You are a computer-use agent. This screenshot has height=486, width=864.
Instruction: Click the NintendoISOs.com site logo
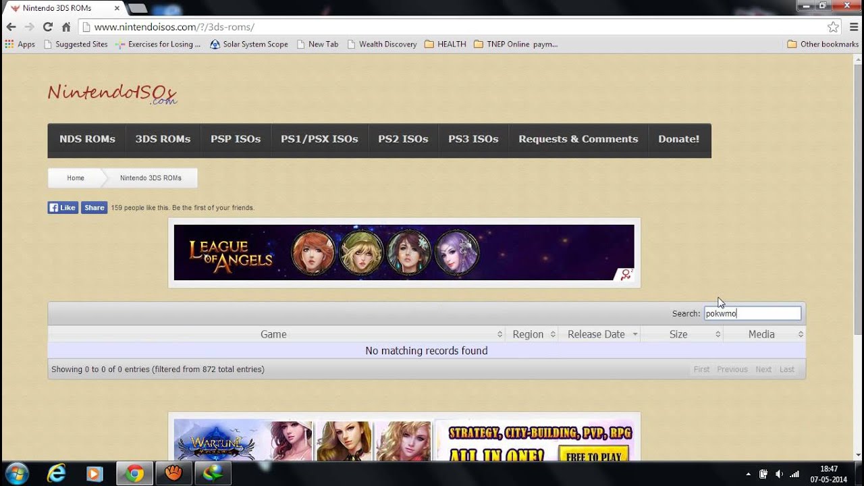pos(112,94)
